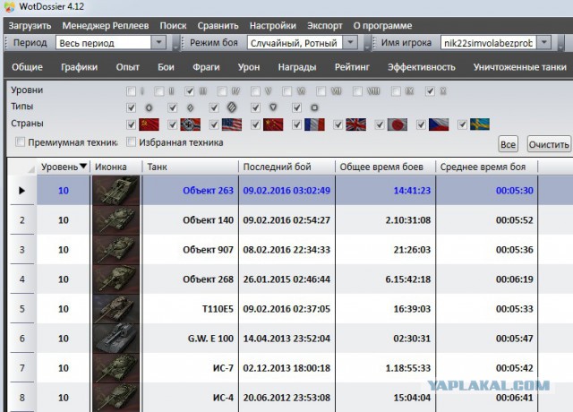The image size is (573, 412).
Task: Expand toolbar overflow after Период combo
Action: [175, 44]
